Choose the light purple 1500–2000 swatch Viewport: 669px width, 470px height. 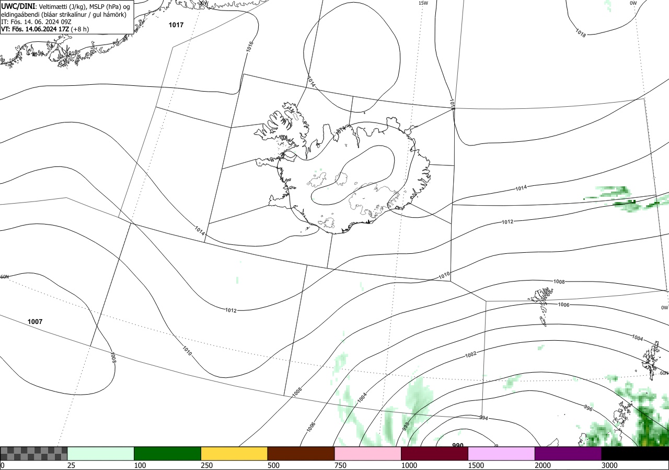click(x=501, y=453)
